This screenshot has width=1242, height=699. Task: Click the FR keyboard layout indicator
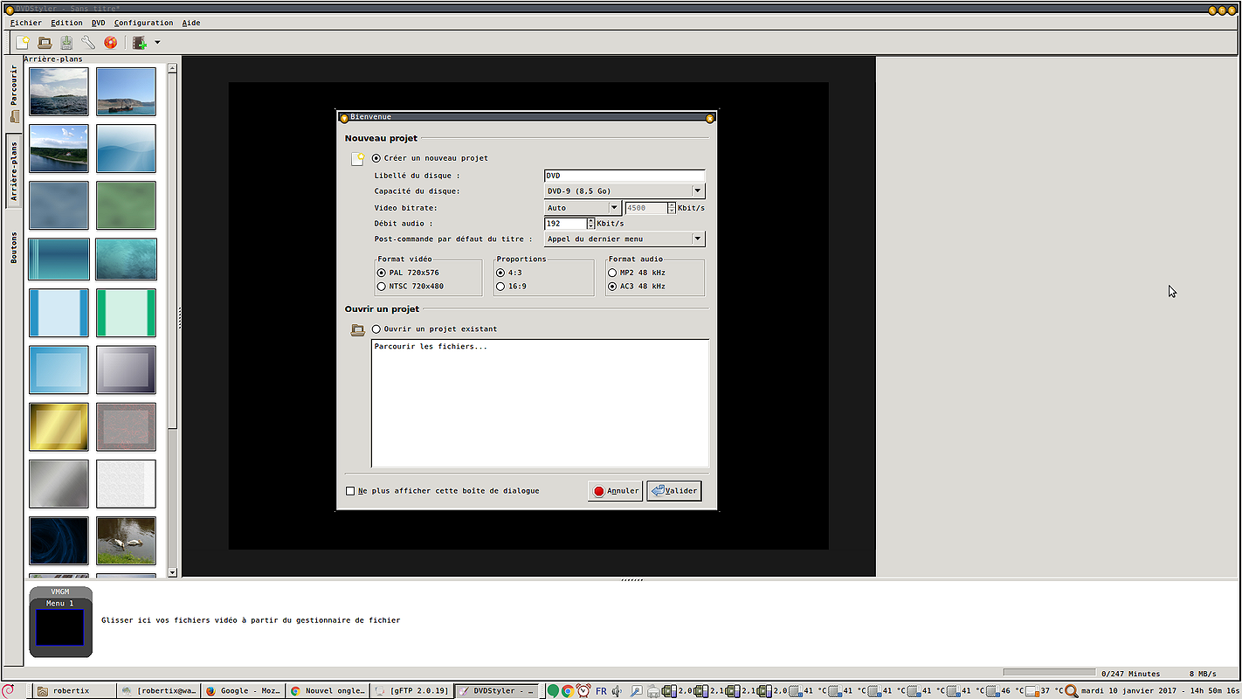pos(601,691)
